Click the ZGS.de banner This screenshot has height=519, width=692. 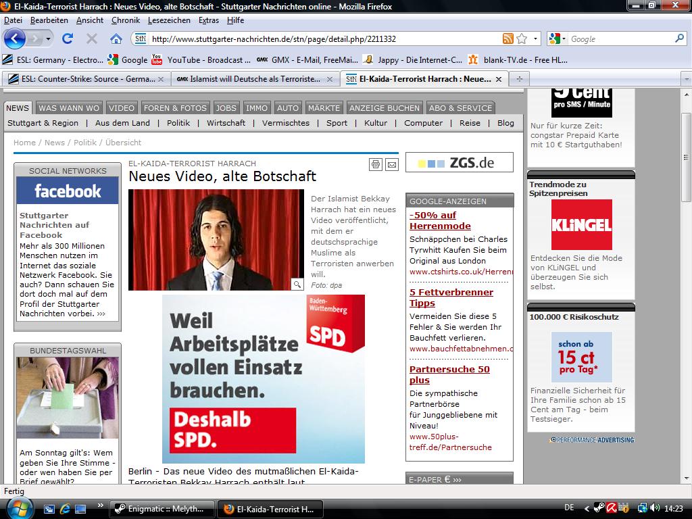(x=460, y=162)
